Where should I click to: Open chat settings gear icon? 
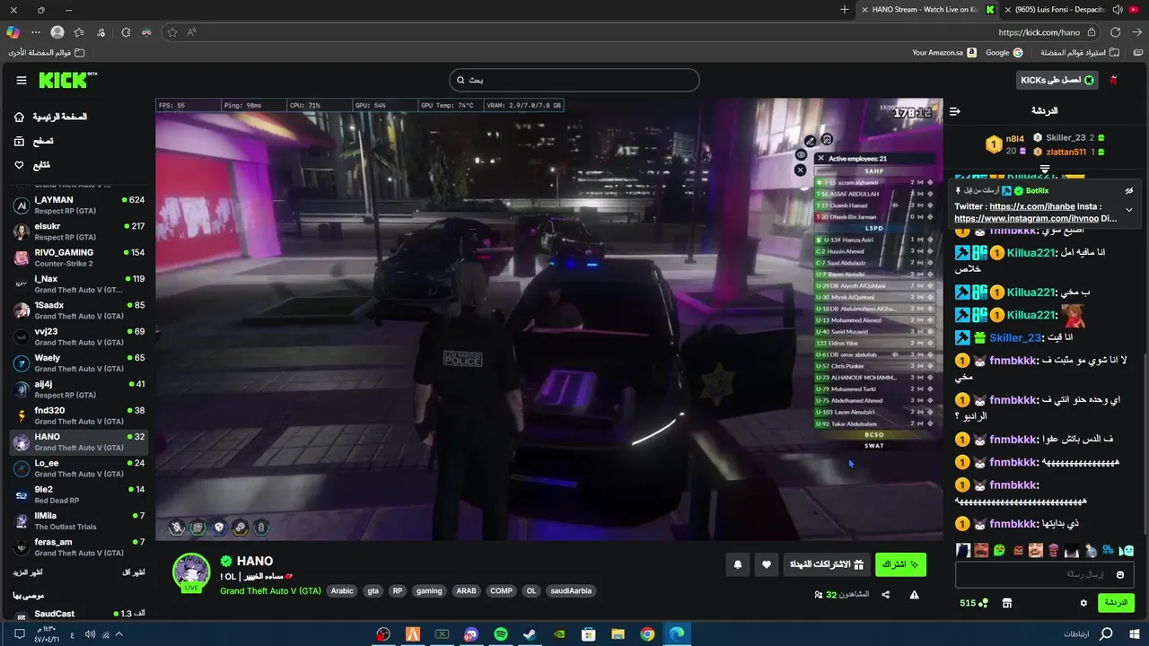pos(1083,603)
